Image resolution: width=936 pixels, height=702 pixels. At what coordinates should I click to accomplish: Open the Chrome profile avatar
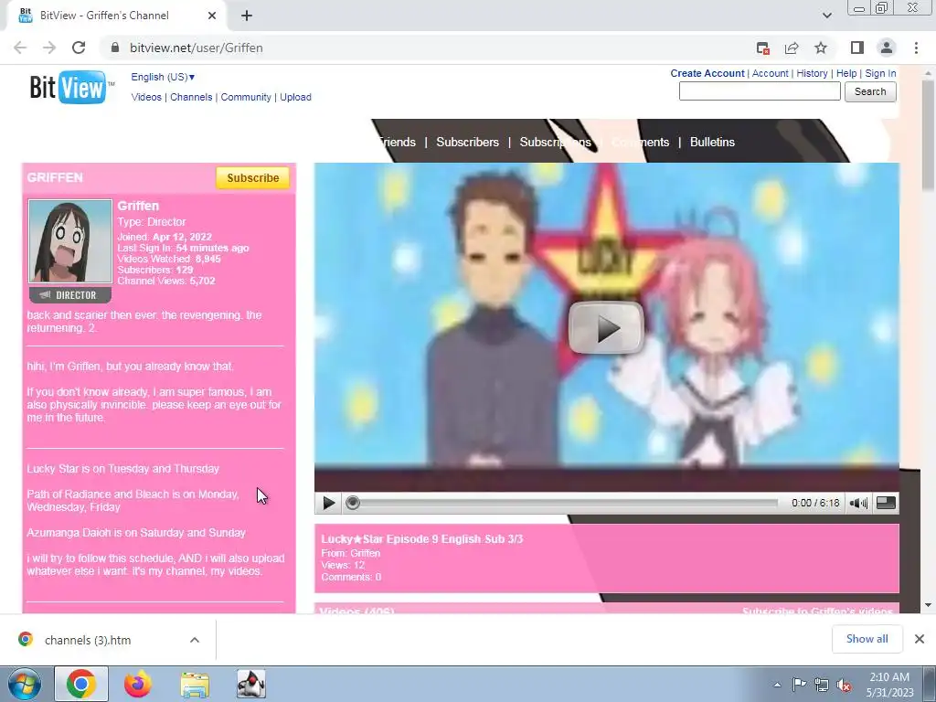pyautogui.click(x=887, y=48)
